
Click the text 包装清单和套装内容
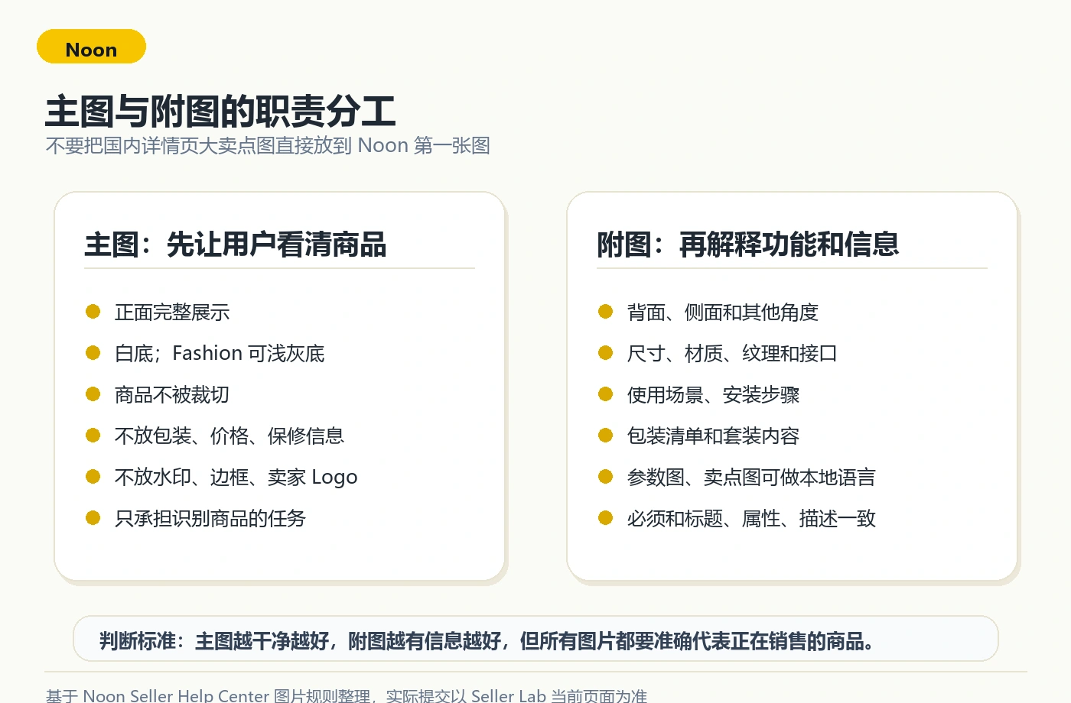point(713,436)
